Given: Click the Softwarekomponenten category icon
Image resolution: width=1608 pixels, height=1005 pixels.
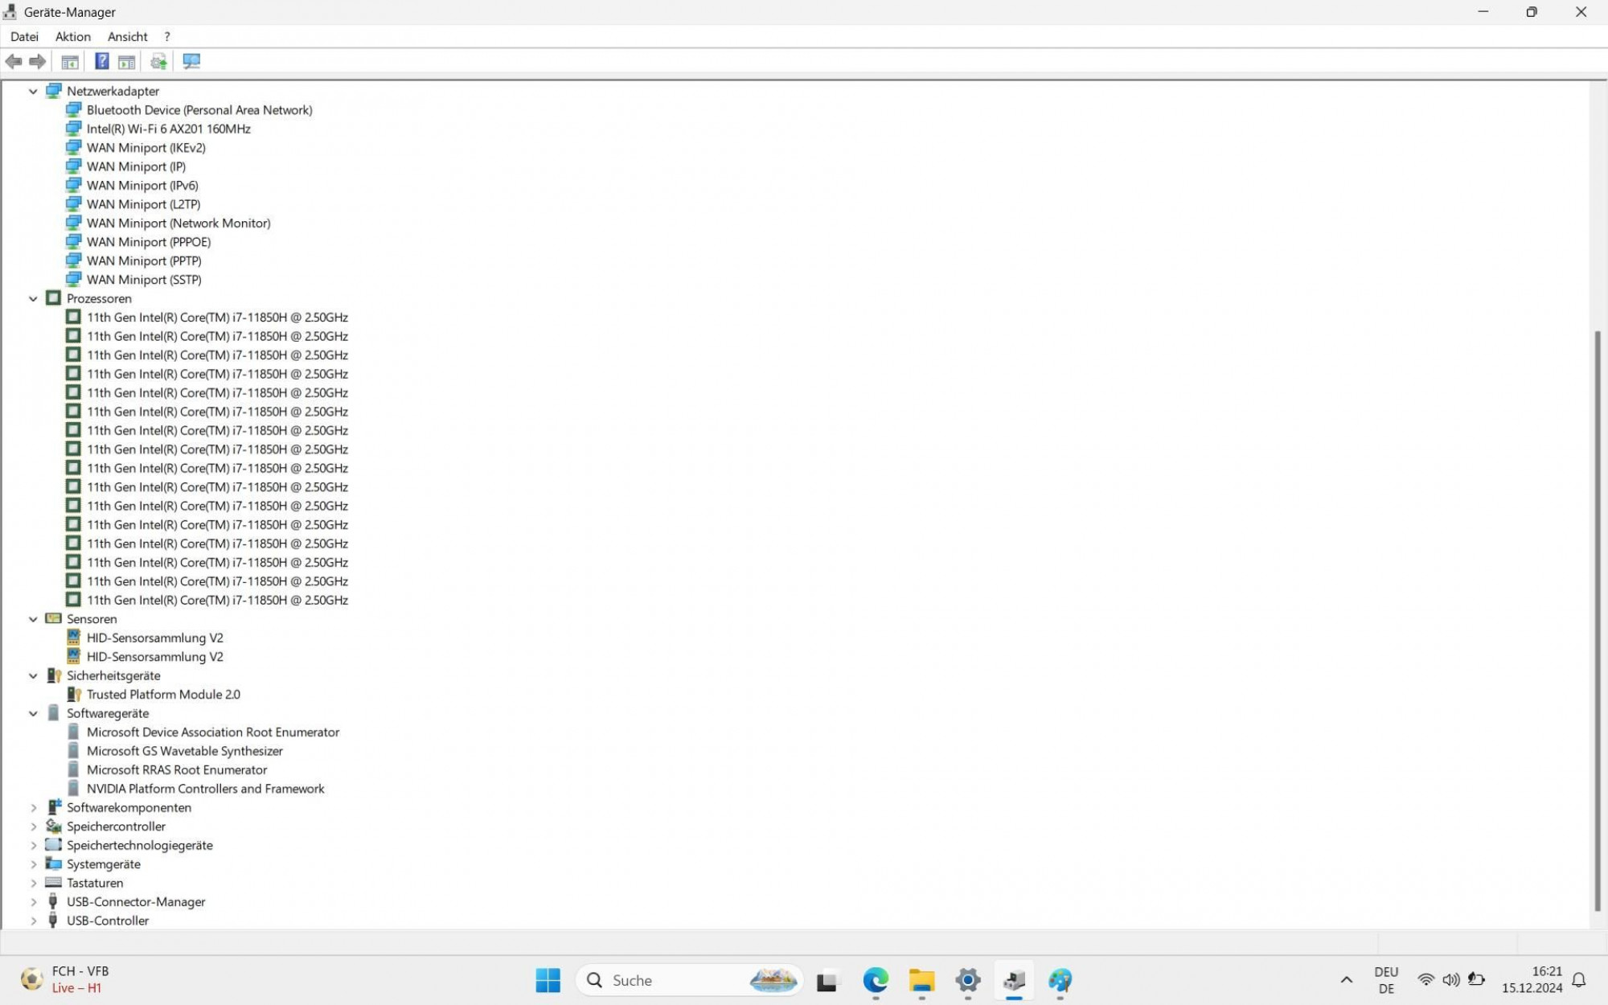Looking at the screenshot, I should pyautogui.click(x=54, y=807).
